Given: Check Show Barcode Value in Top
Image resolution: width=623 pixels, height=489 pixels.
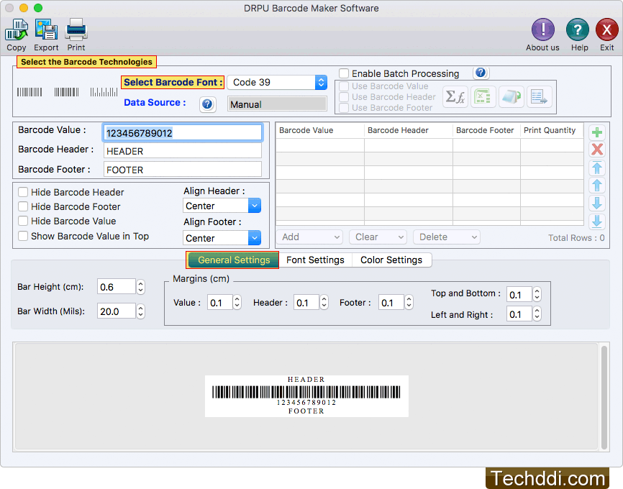Looking at the screenshot, I should coord(23,236).
